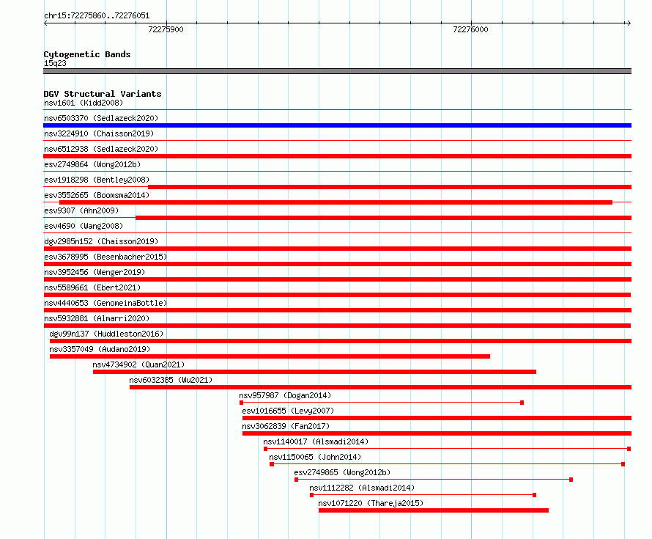652x539 pixels.
Task: Click the 72275900 ruler coordinate
Action: point(166,29)
